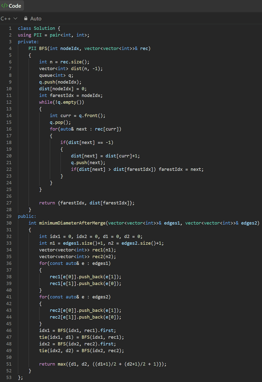262x382 pixels.
Task: Switch to the Code tab
Action: (x=12, y=6)
